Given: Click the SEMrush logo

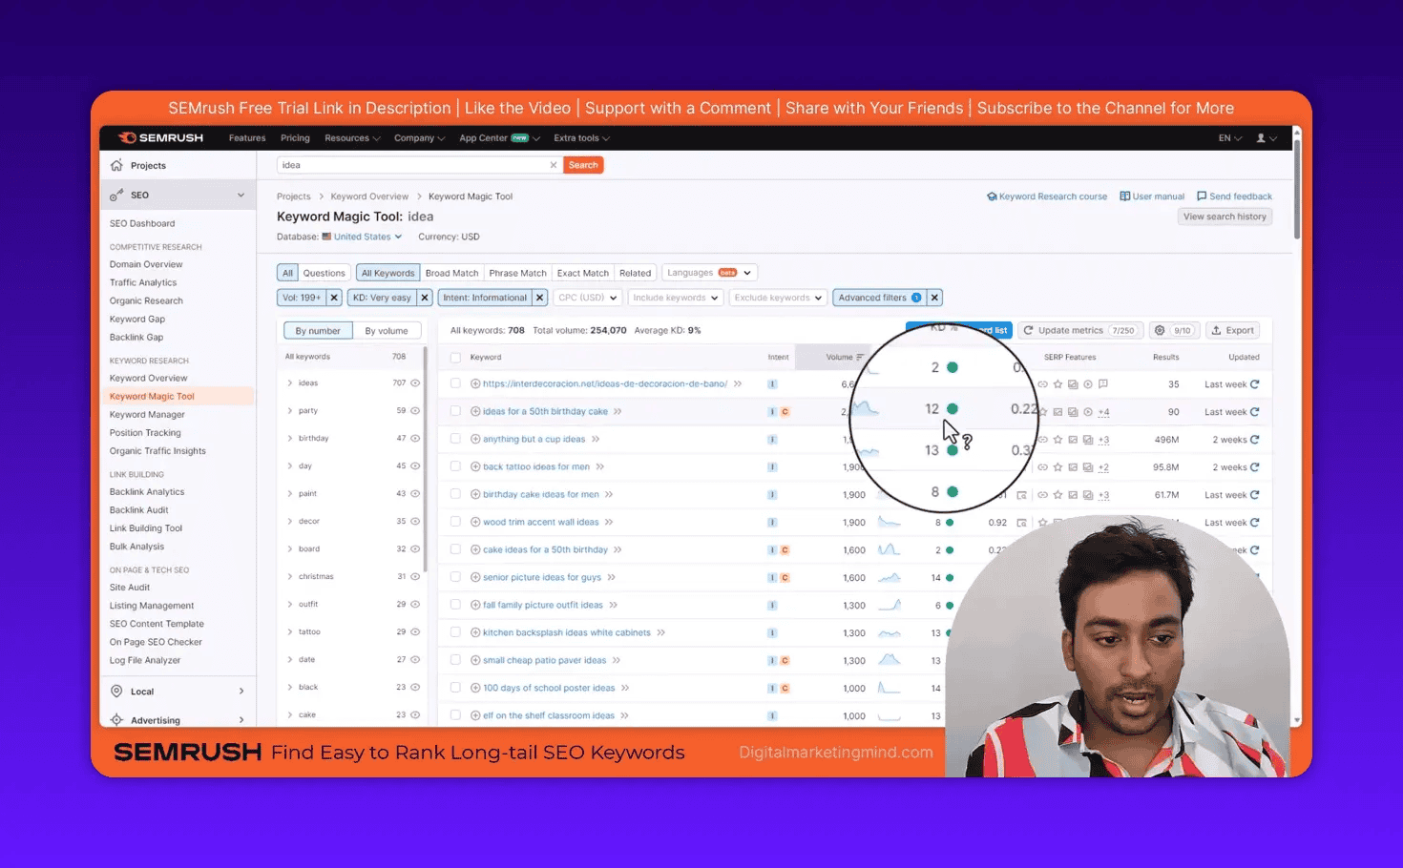Looking at the screenshot, I should (159, 137).
